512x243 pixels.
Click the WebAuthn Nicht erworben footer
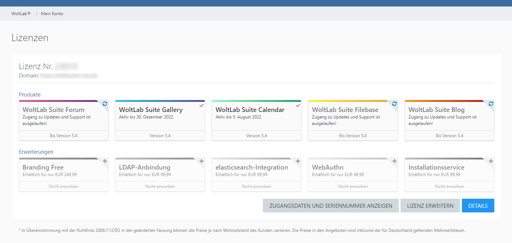[353, 186]
